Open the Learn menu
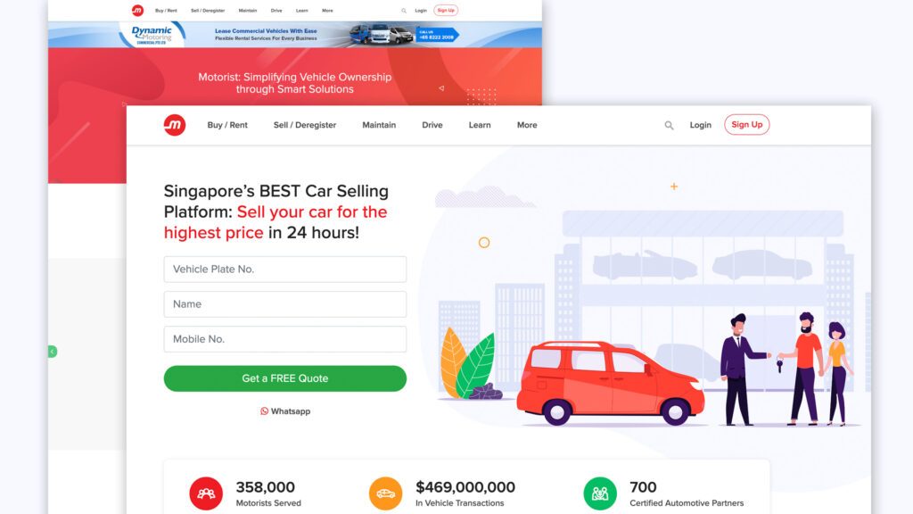Viewport: 913px width, 514px height. [480, 125]
